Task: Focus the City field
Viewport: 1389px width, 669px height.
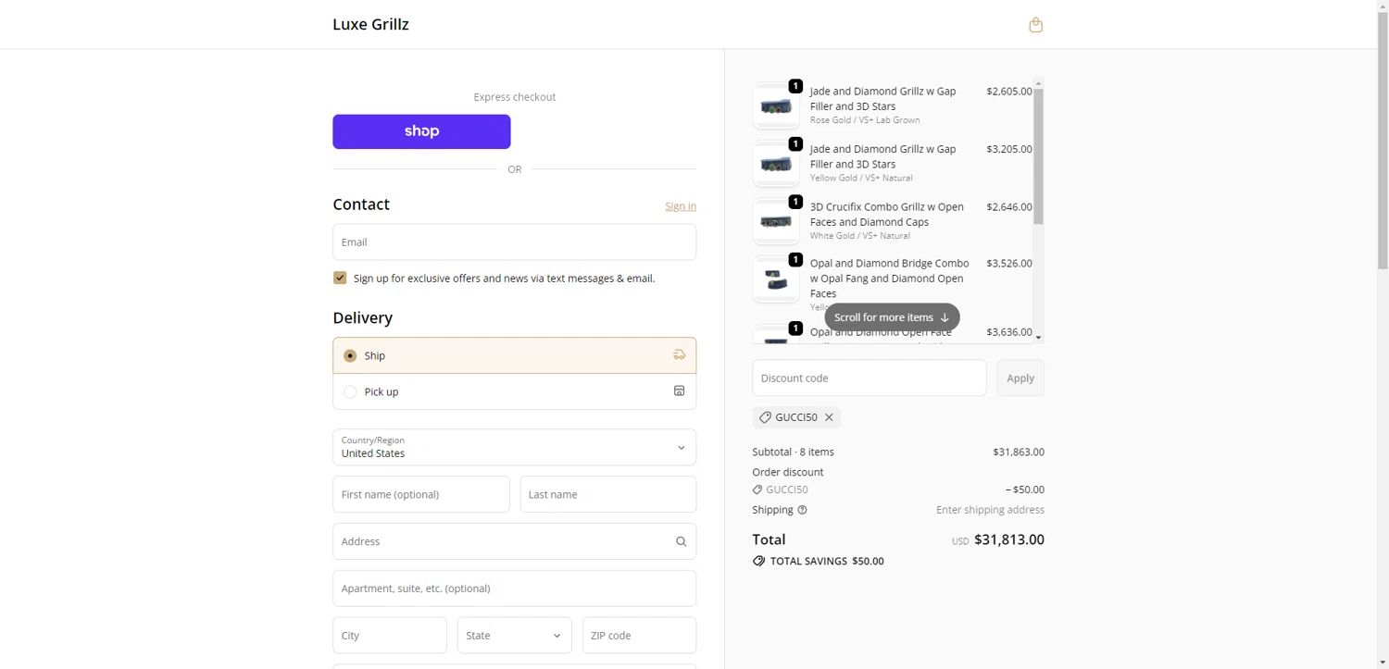Action: pos(390,636)
